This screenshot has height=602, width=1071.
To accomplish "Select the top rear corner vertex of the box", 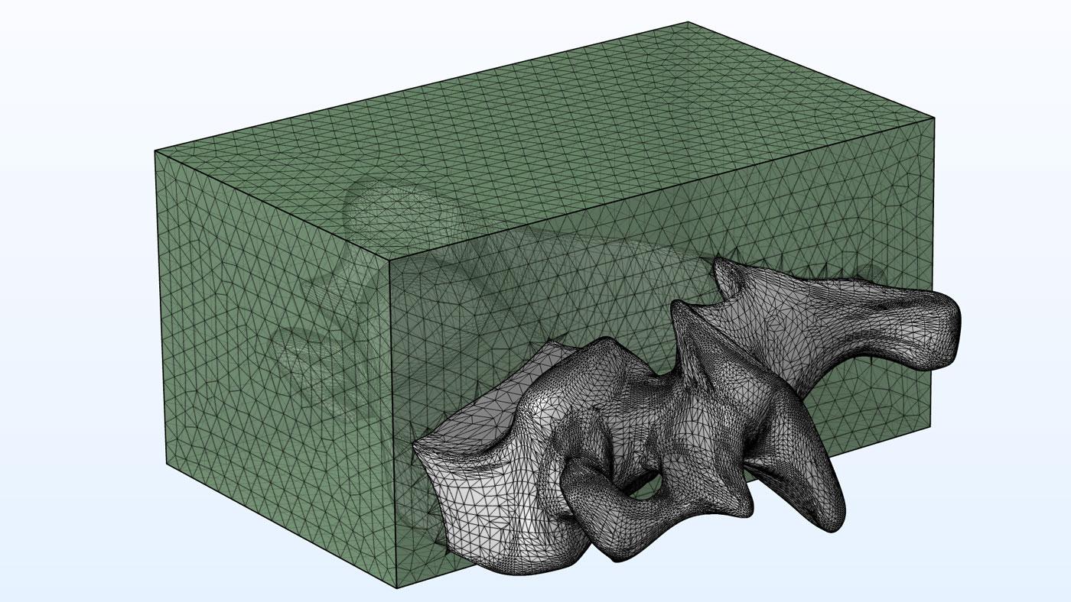I will coord(688,21).
